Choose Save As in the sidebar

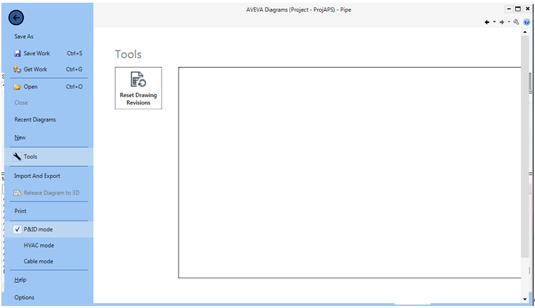click(24, 37)
